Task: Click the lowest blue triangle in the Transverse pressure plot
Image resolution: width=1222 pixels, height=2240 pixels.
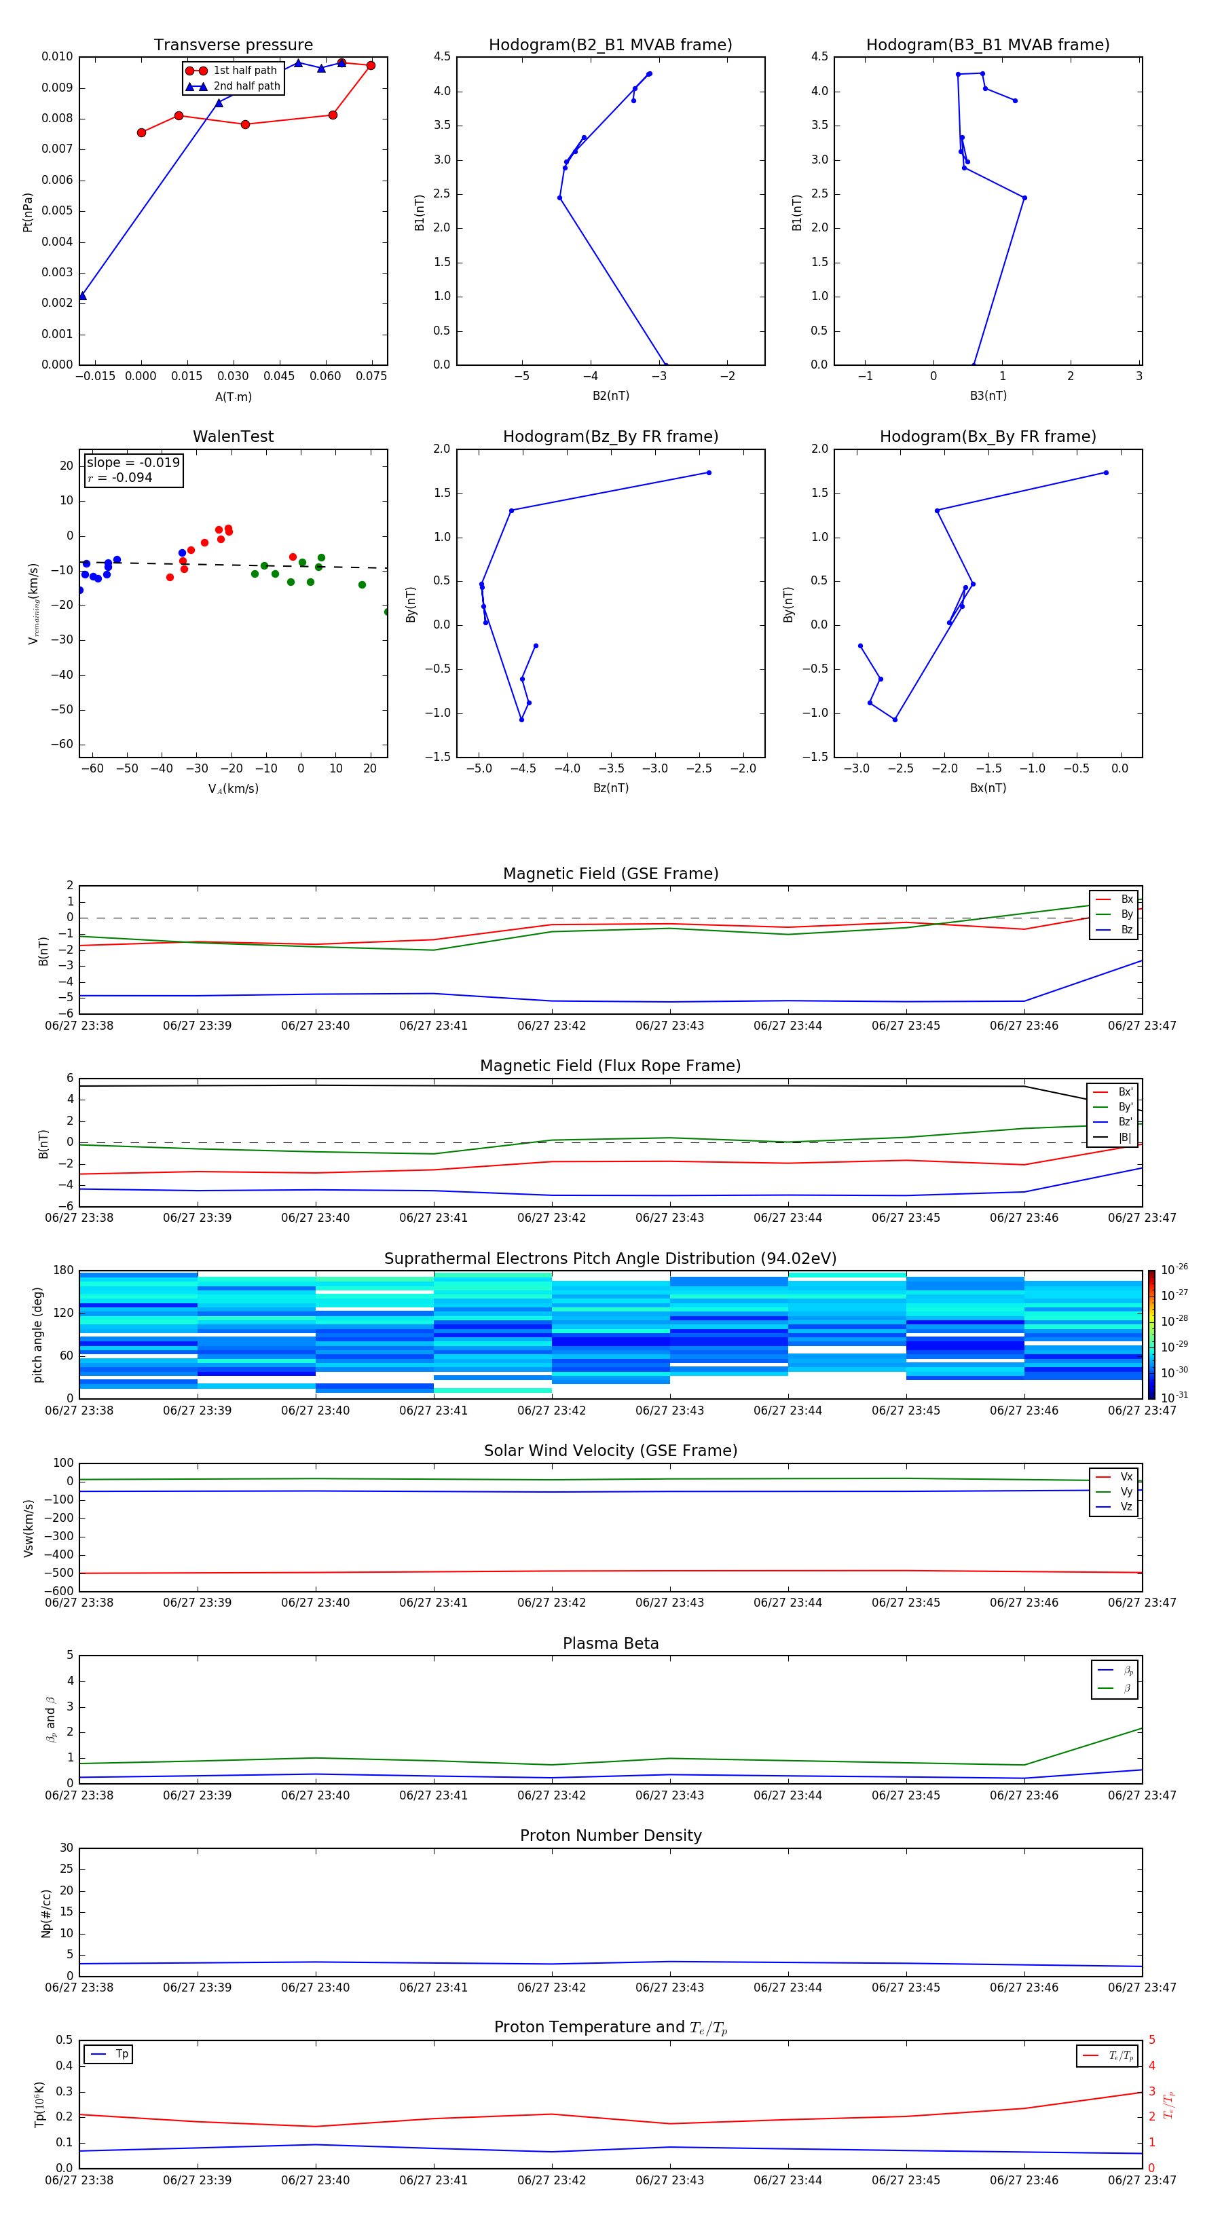Action: (81, 297)
